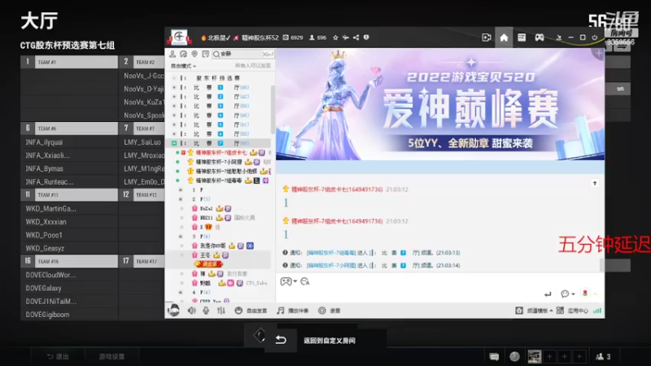Click the swap arrows icon in game lobby

(620, 89)
